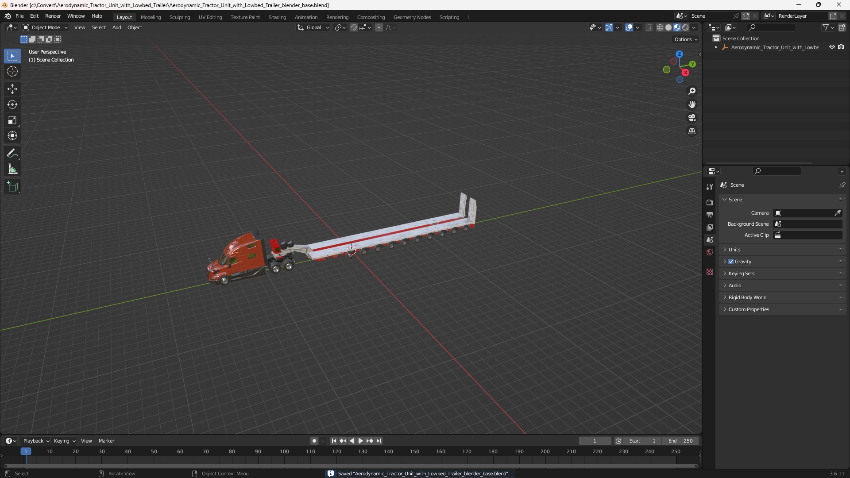Open the timeline Marker menu
This screenshot has height=478, width=850.
(106, 441)
